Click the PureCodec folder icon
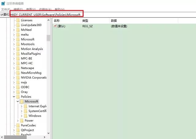Viewport: 196px width, 139px height. click(x=18, y=125)
